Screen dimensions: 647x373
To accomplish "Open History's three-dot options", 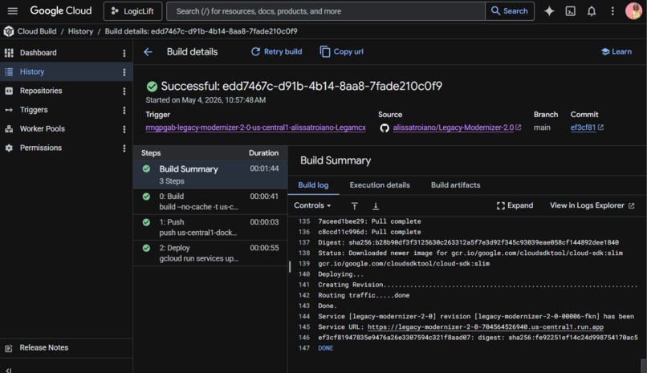I will (x=124, y=72).
